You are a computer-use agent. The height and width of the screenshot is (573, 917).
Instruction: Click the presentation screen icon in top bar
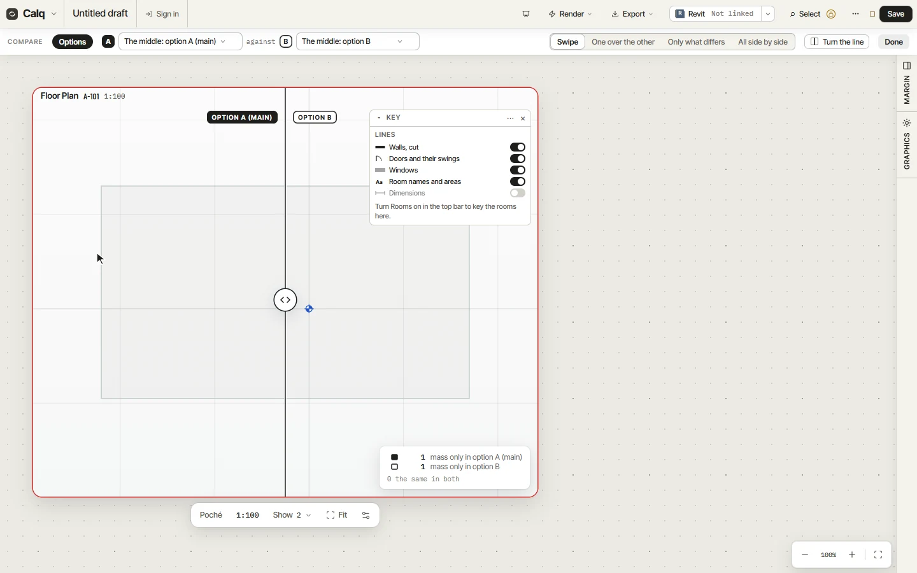click(527, 14)
